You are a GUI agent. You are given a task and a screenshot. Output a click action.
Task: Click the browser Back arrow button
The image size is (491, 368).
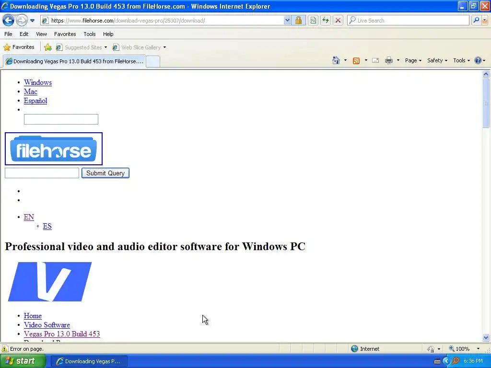pos(9,21)
